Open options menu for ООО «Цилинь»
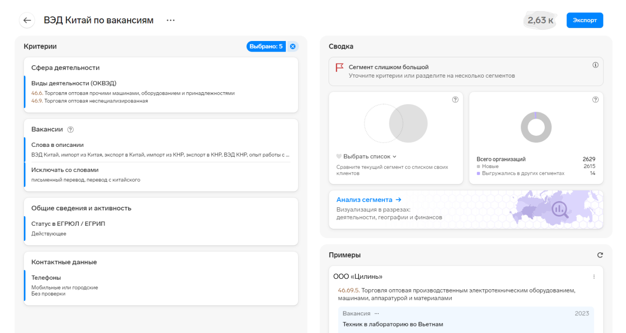Viewport: 626px width, 333px height. pyautogui.click(x=594, y=277)
